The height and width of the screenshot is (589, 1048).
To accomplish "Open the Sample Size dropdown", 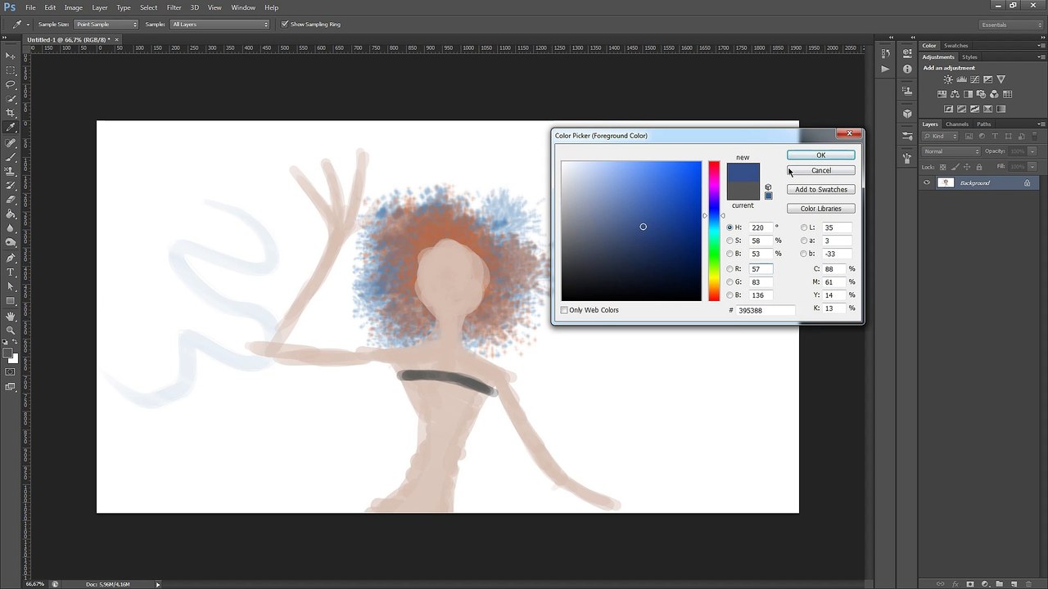I will [x=106, y=25].
